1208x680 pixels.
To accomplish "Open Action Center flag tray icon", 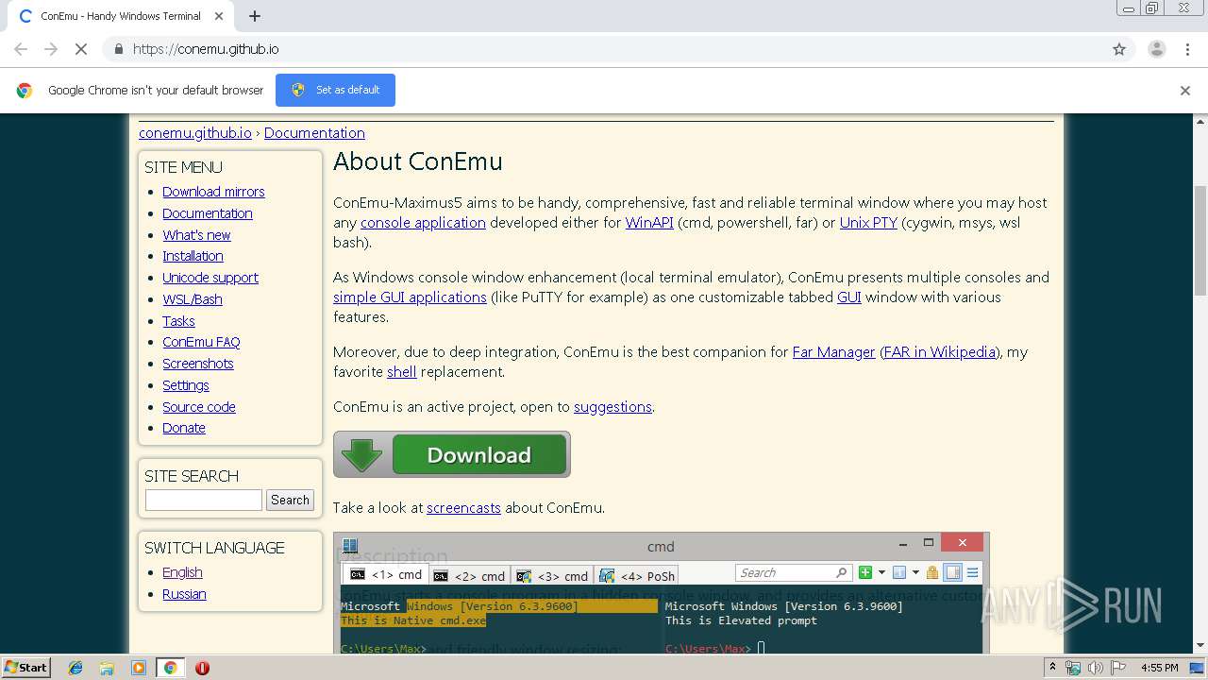I will pos(1118,668).
